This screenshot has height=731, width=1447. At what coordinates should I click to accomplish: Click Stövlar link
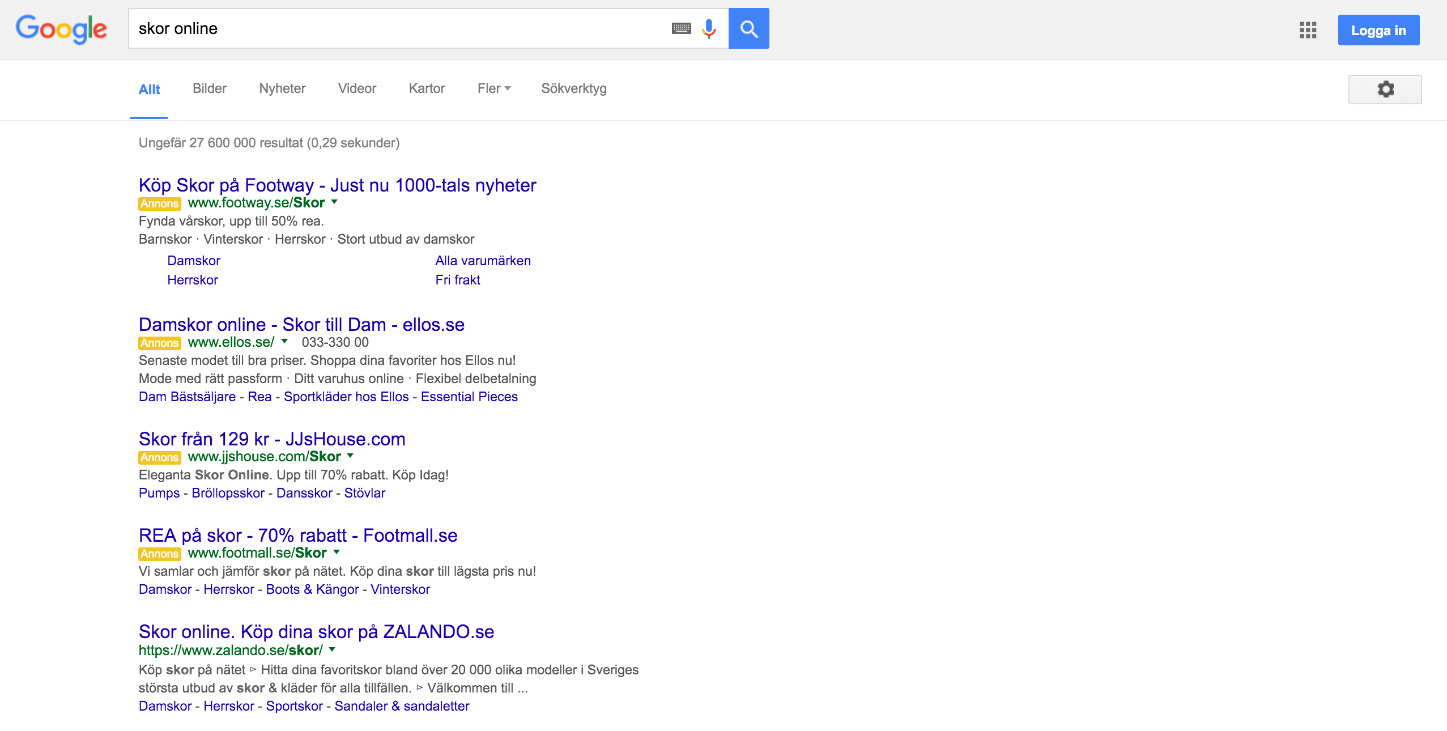365,493
